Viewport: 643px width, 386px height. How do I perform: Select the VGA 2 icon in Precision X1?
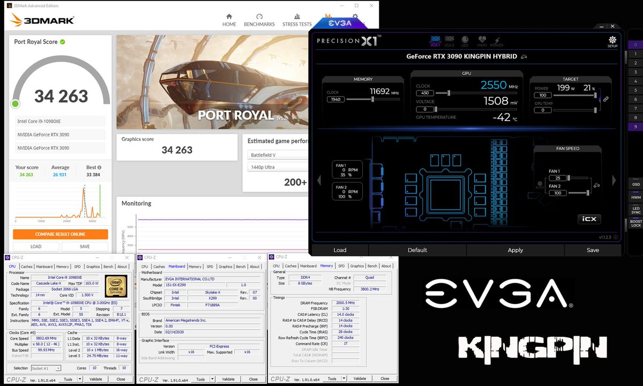(x=450, y=40)
